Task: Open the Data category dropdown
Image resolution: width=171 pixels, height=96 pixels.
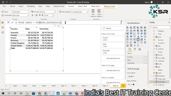Action: (80, 12)
